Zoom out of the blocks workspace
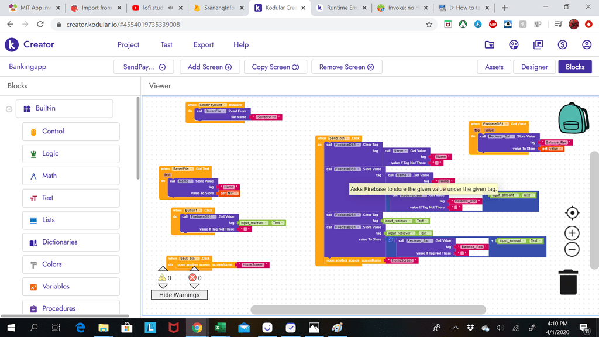The image size is (599, 337). (572, 249)
